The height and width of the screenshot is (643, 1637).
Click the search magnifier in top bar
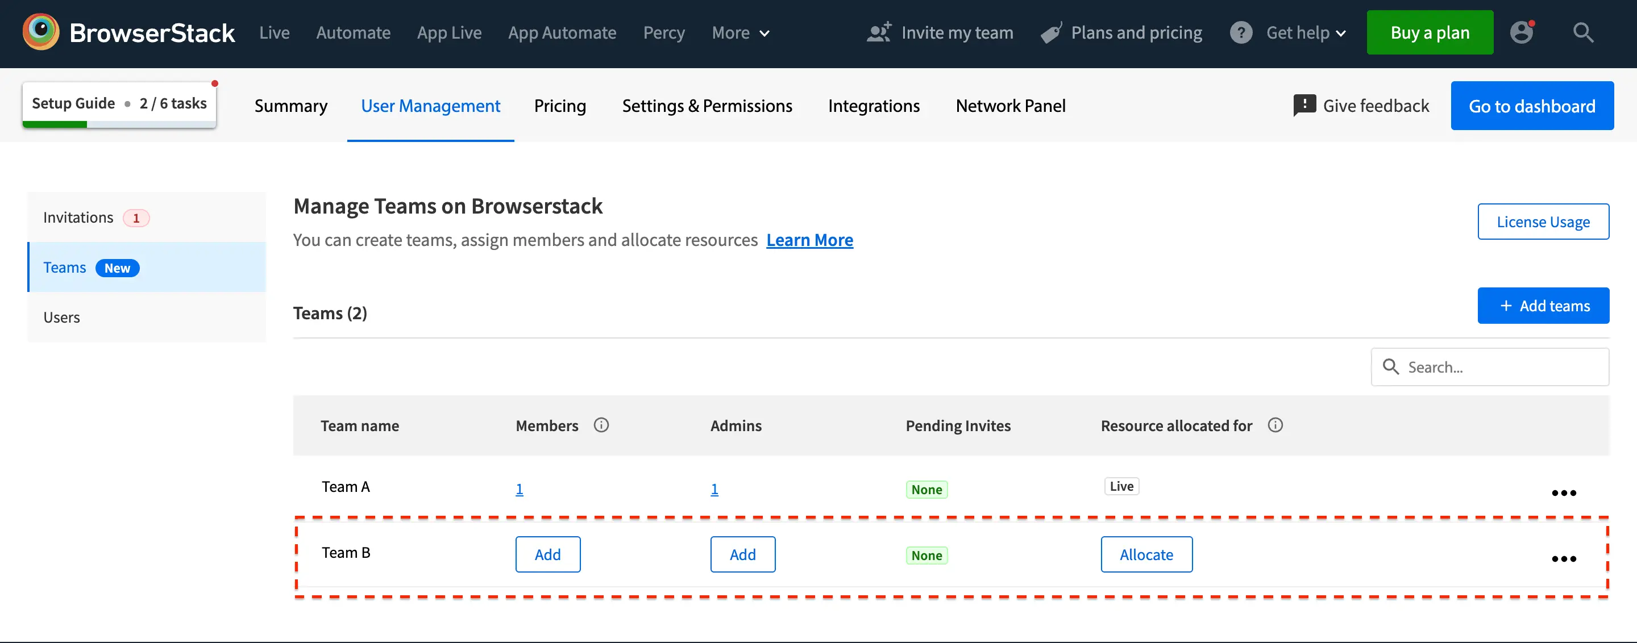tap(1582, 32)
